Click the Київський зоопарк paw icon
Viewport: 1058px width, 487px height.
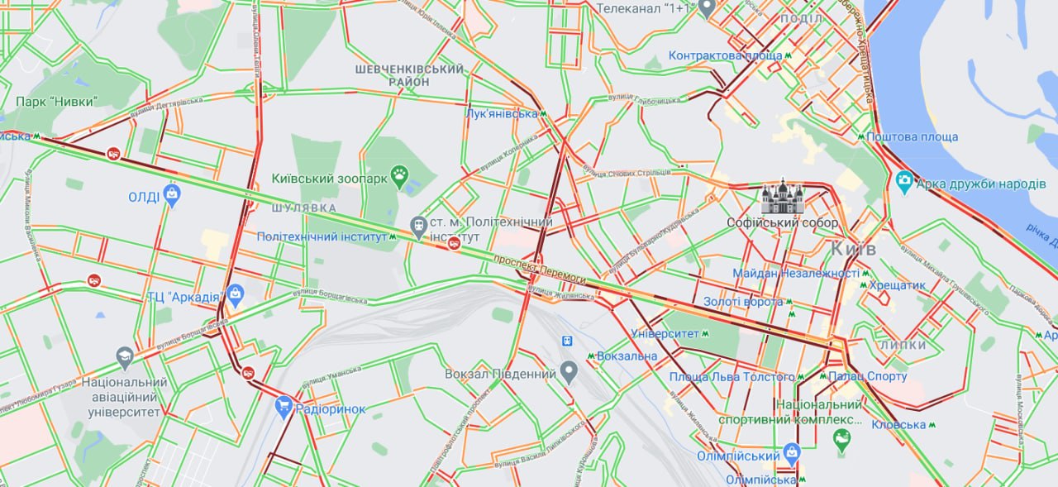click(x=400, y=176)
